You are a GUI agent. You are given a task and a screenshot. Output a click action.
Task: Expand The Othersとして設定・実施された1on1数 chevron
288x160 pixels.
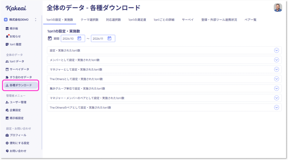click(276, 79)
